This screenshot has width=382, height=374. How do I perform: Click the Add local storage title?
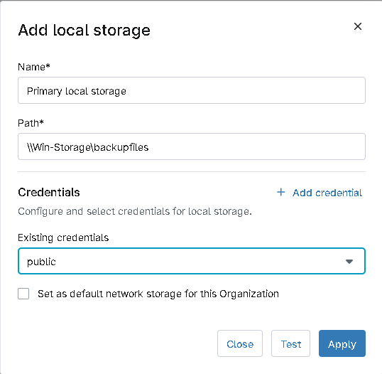[x=84, y=31]
